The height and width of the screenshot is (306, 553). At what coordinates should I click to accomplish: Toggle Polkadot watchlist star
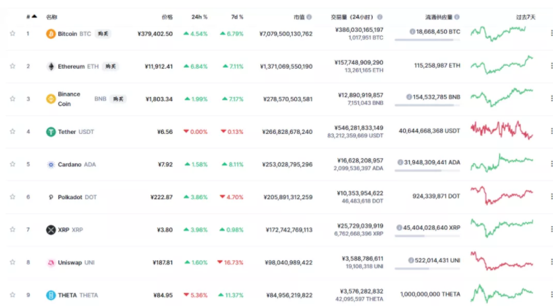(x=12, y=197)
